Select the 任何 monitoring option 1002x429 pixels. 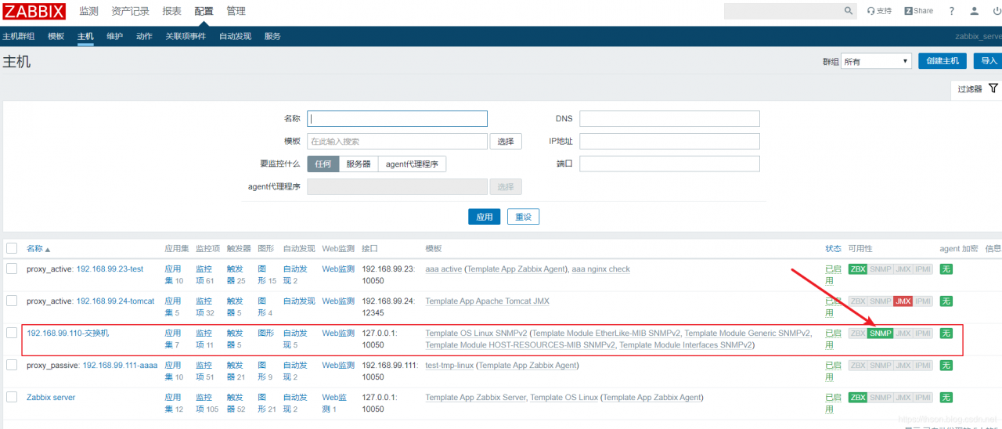323,164
